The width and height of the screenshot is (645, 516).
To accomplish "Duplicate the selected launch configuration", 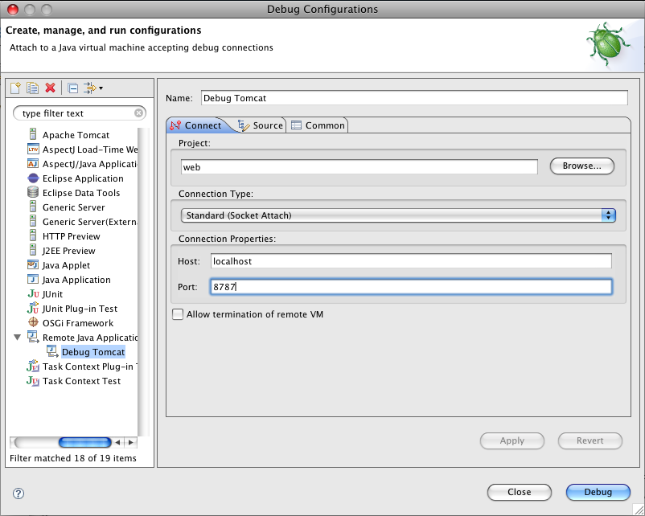I will coord(32,88).
